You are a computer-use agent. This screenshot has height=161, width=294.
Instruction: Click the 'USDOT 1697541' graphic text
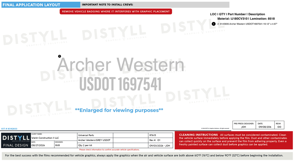tap(120, 84)
